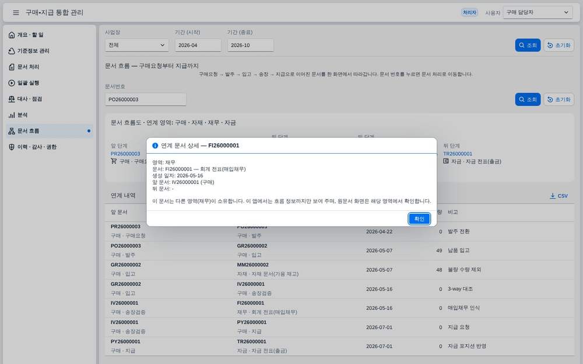Click the top period filter 조회 button
The width and height of the screenshot is (583, 364).
point(528,45)
